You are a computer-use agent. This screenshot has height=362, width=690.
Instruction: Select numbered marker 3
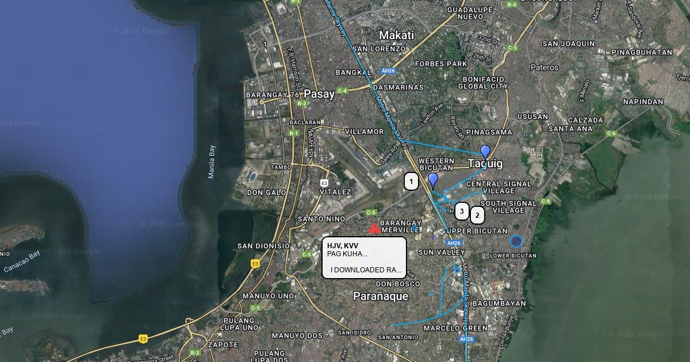[462, 211]
